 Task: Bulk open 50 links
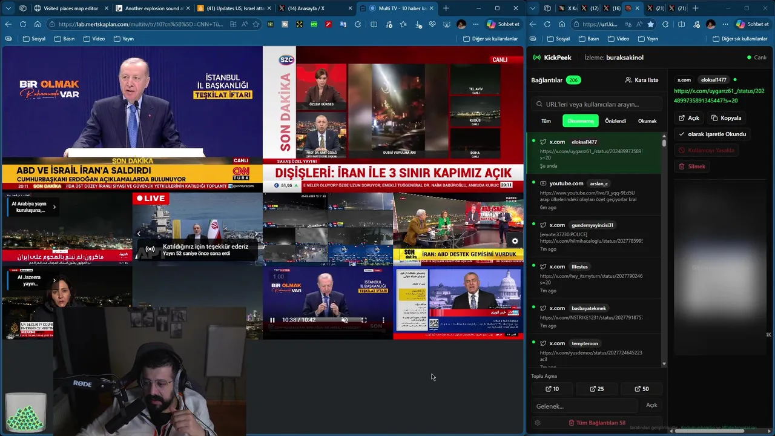point(642,389)
